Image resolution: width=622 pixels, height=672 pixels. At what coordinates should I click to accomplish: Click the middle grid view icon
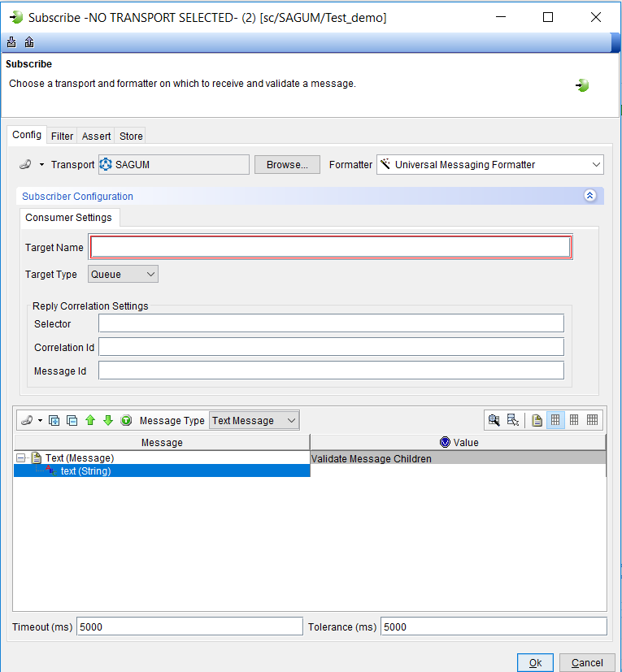coord(574,420)
